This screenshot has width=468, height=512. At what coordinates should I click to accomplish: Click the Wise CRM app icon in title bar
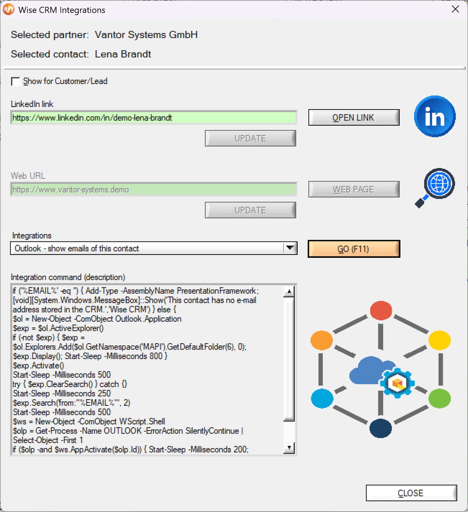click(8, 9)
